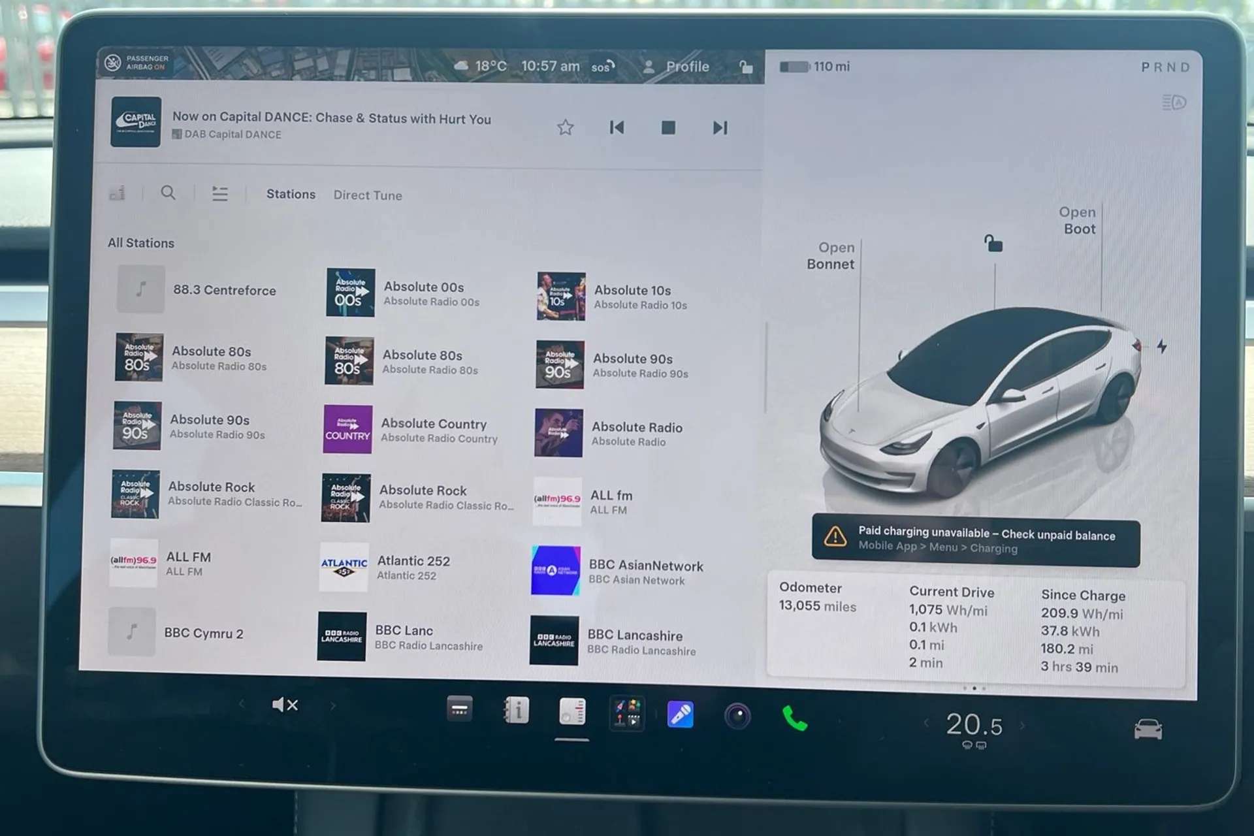This screenshot has height=836, width=1254.
Task: Tap the top bar lock status icon
Action: 746,67
